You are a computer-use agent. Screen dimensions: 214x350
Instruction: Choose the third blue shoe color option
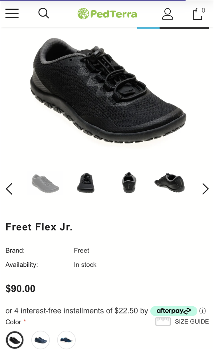[66, 340]
